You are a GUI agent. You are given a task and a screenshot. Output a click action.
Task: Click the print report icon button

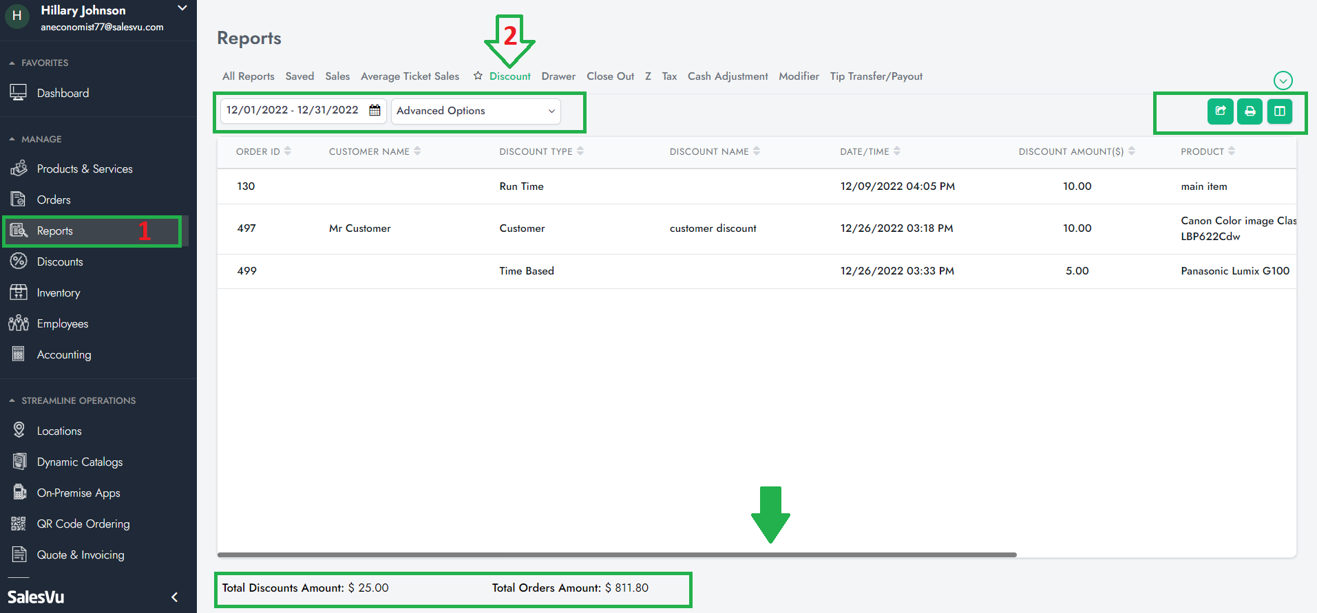tap(1250, 111)
